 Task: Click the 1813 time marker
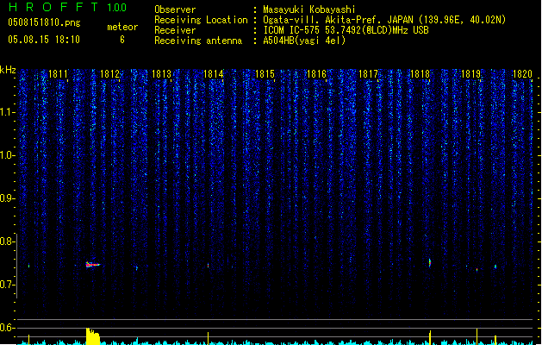[x=161, y=74]
